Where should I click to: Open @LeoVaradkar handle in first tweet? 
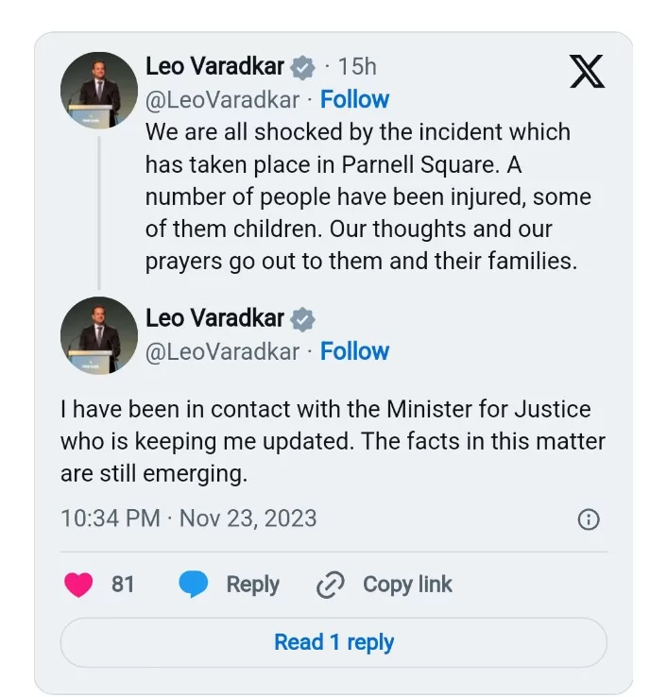(x=222, y=99)
